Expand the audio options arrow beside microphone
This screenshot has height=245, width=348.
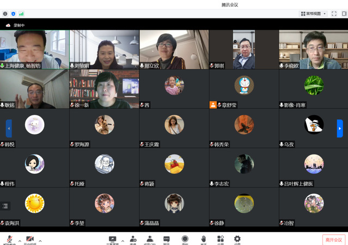(x=20, y=240)
